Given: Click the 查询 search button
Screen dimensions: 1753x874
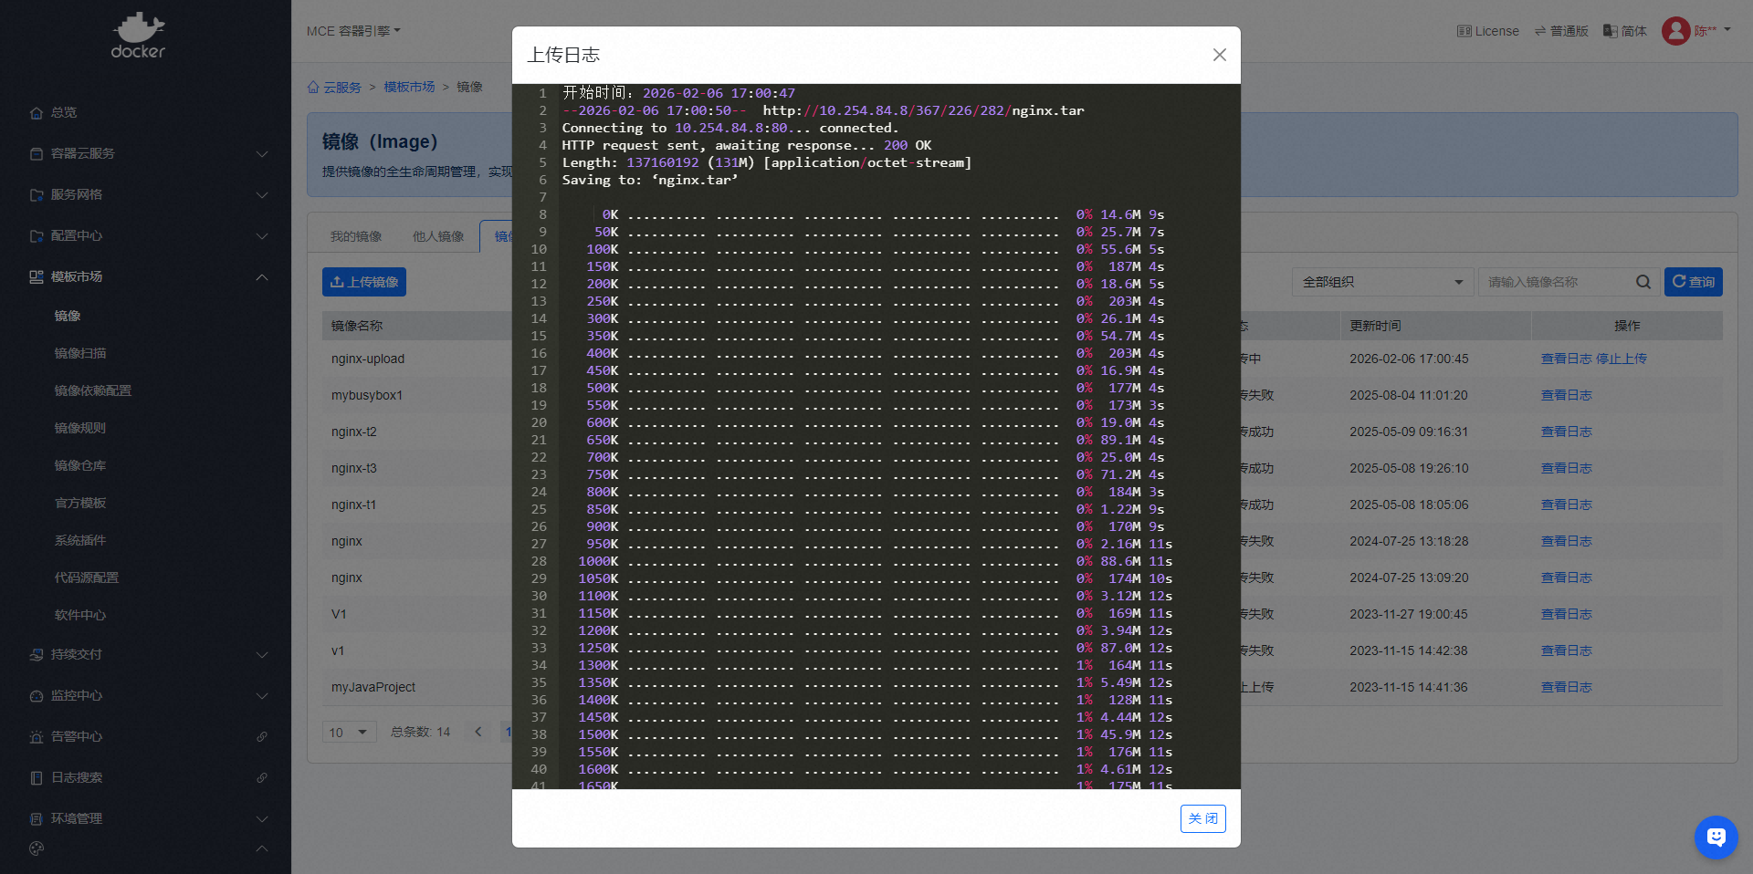Looking at the screenshot, I should pos(1693,282).
